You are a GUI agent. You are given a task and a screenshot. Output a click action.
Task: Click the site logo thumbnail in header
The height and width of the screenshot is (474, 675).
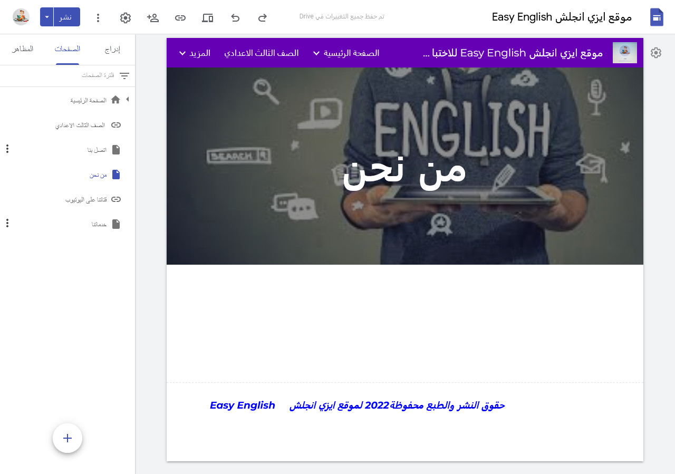(625, 53)
